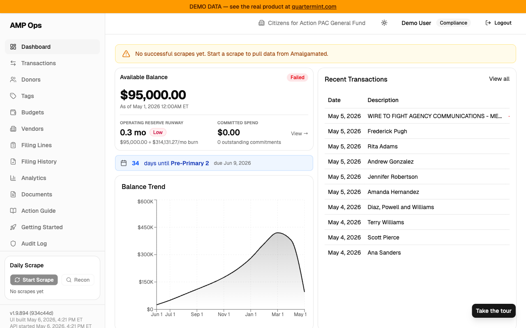The width and height of the screenshot is (526, 328).
Task: Select the Terry Williams transaction
Action: tap(417, 222)
